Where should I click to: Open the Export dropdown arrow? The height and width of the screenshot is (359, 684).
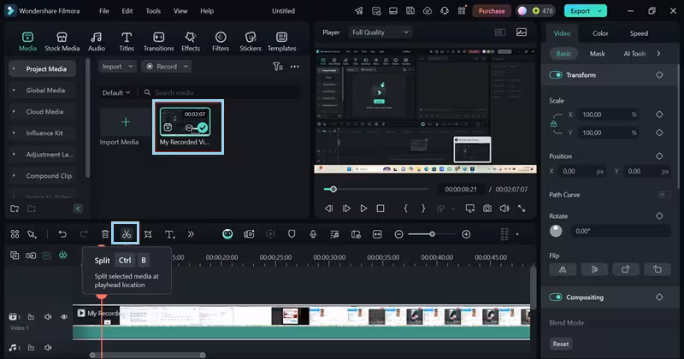pyautogui.click(x=600, y=11)
